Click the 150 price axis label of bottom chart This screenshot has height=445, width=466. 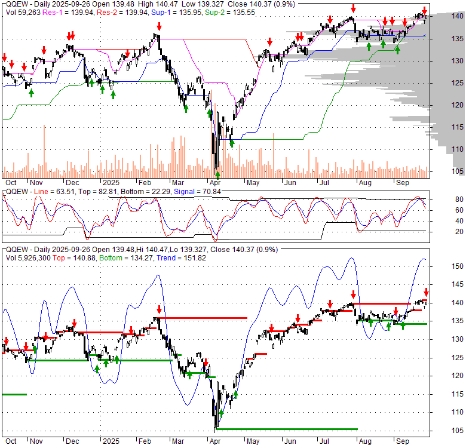point(458,266)
